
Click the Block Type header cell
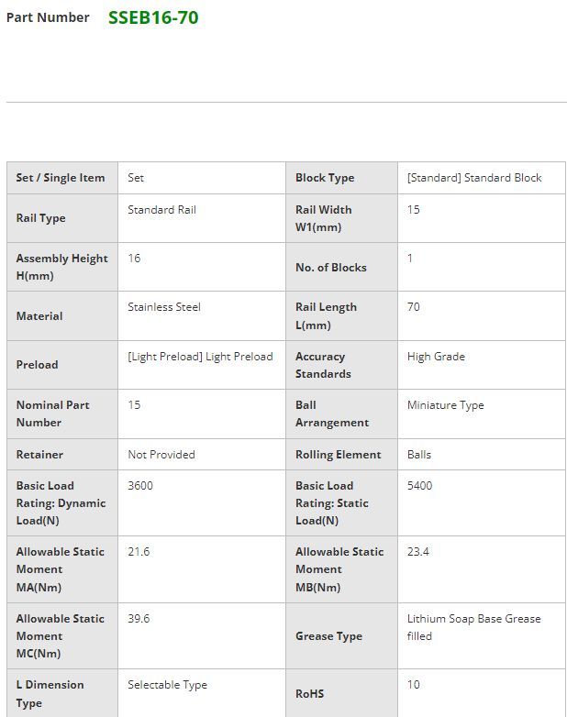325,178
